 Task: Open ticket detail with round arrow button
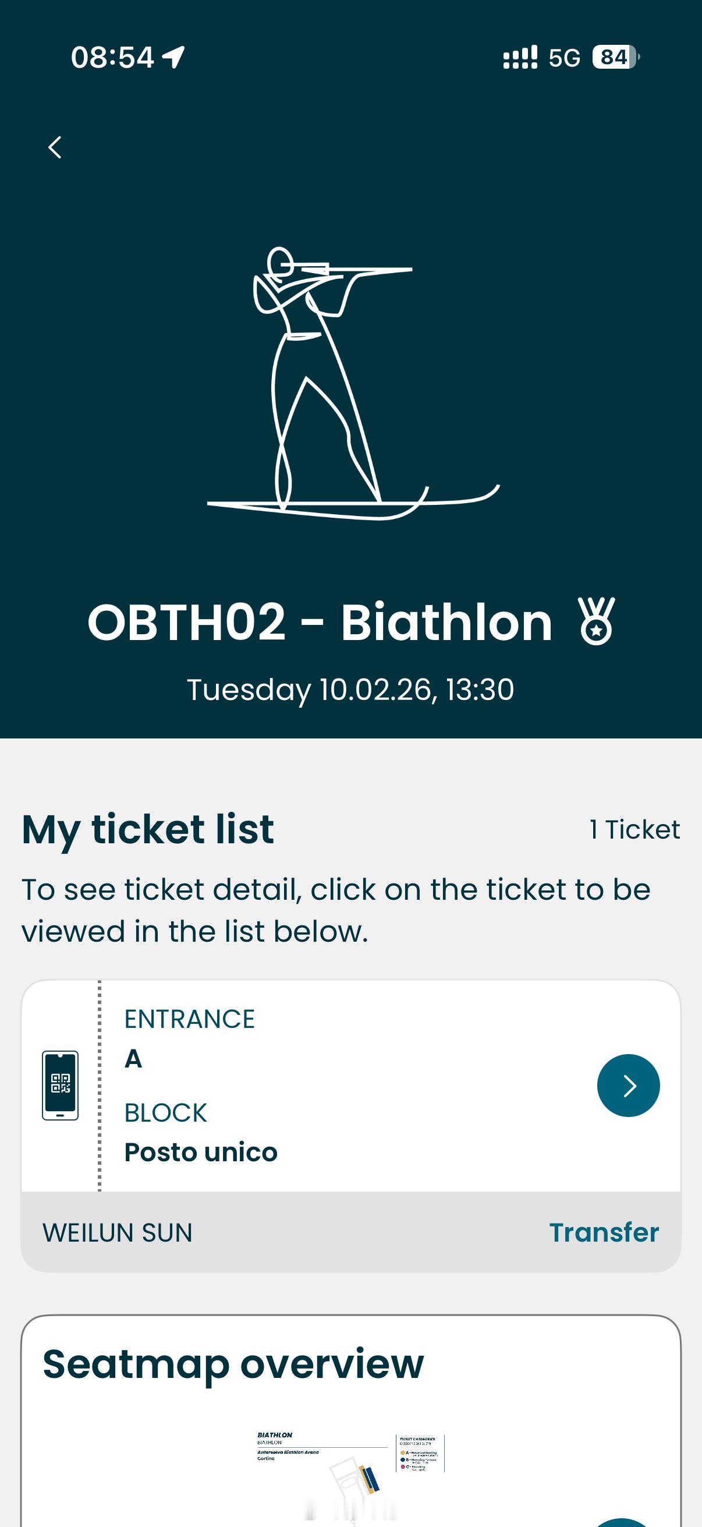pyautogui.click(x=628, y=1086)
